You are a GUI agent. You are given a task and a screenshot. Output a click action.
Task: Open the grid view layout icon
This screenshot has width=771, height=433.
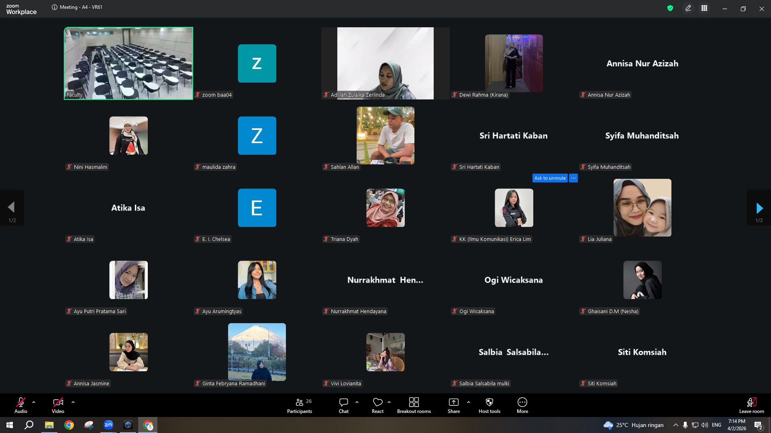point(704,8)
